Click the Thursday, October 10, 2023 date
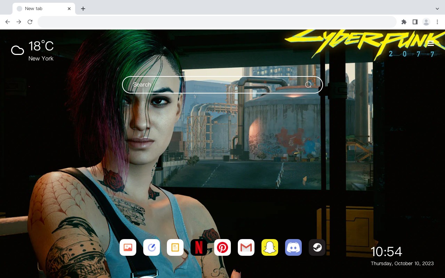The image size is (445, 278). coord(402,263)
